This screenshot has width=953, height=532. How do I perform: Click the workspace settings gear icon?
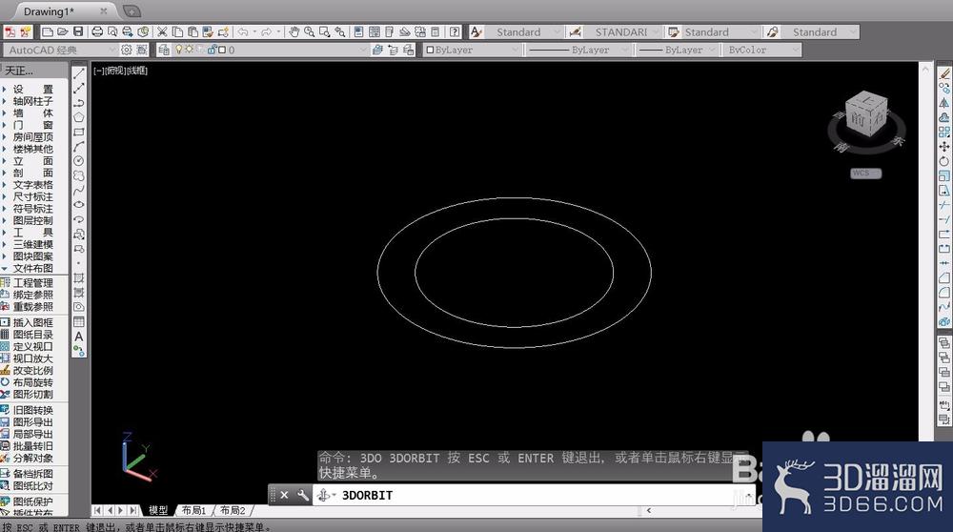[x=127, y=50]
